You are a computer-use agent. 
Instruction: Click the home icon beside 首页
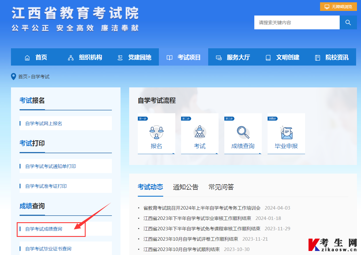click(x=27, y=57)
